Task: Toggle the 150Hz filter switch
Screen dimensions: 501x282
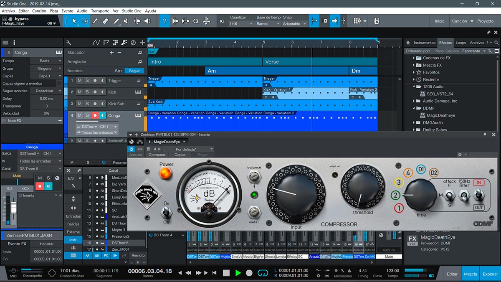Action: click(x=464, y=195)
